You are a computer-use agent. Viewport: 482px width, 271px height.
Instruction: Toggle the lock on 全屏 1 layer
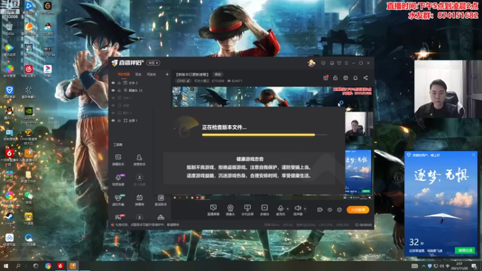119,120
